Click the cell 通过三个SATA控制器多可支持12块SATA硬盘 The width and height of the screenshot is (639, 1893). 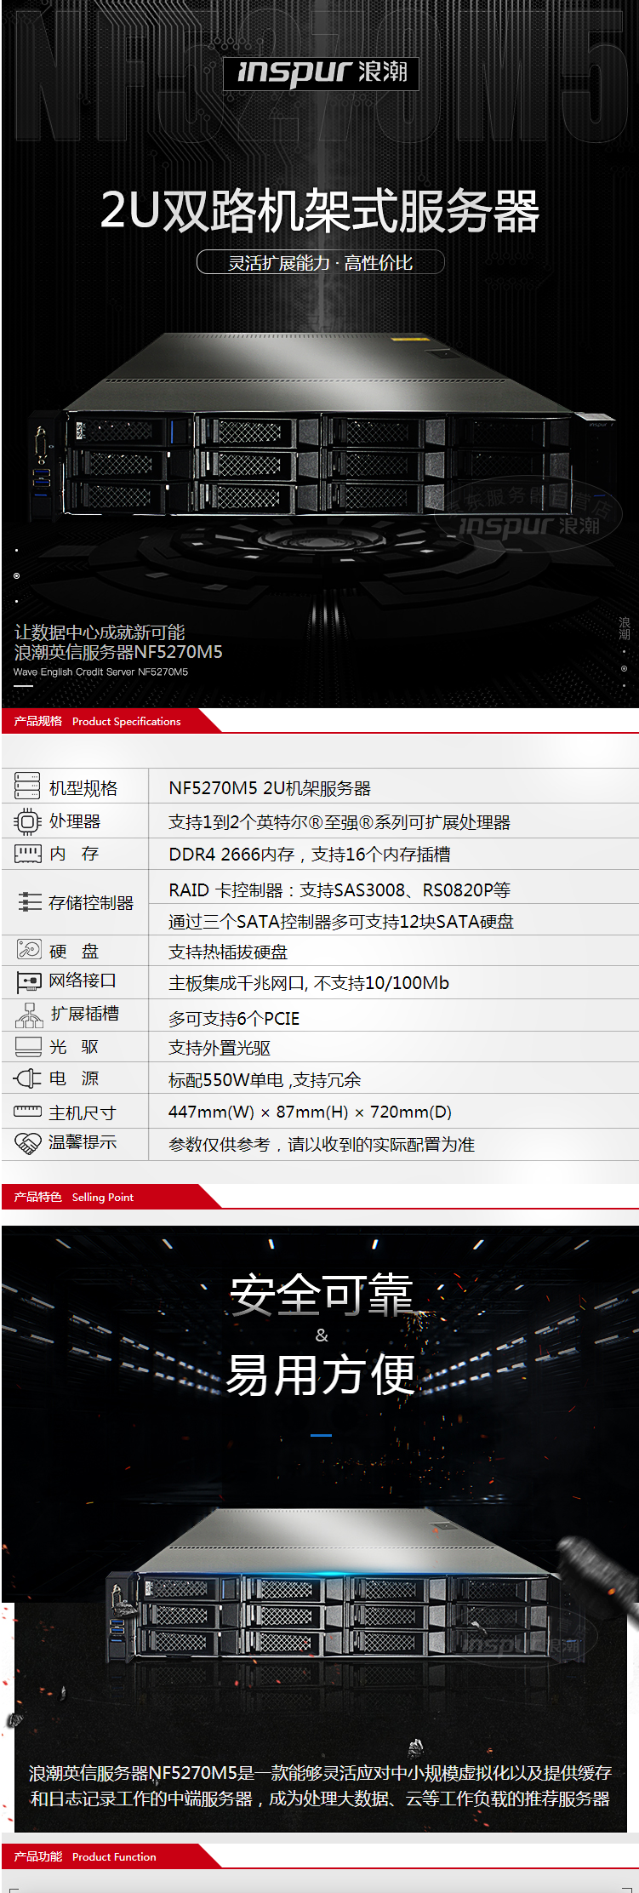tap(341, 922)
